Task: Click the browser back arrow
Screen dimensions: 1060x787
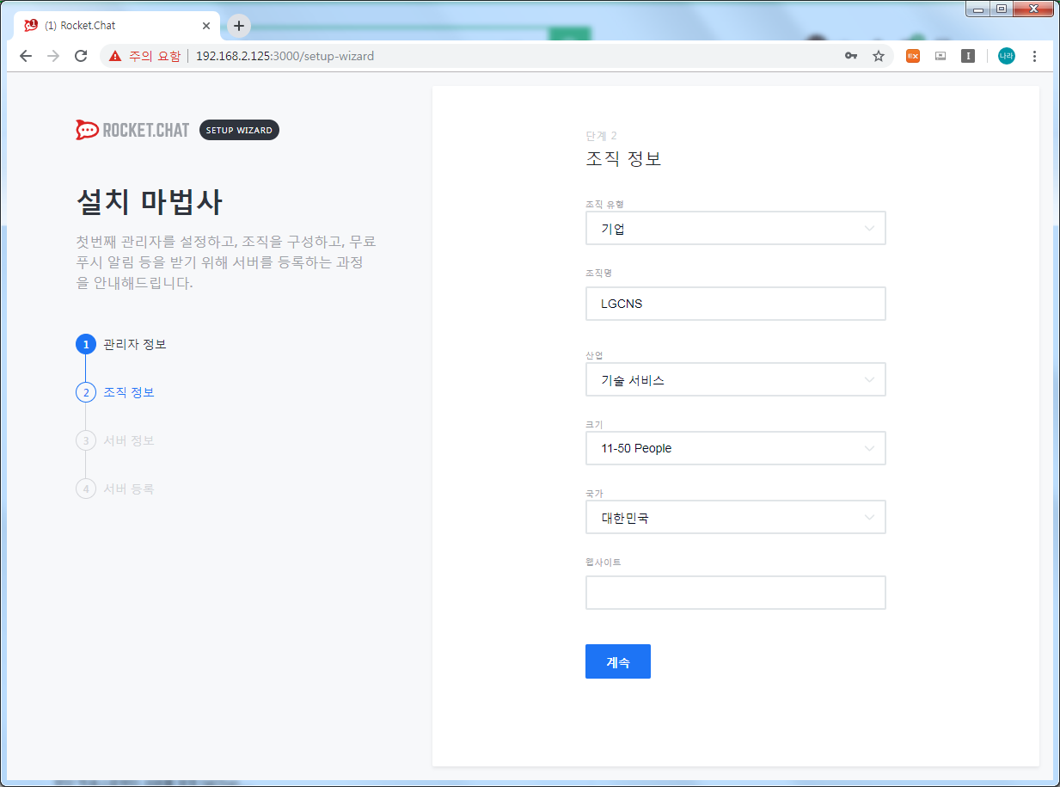Action: coord(26,56)
